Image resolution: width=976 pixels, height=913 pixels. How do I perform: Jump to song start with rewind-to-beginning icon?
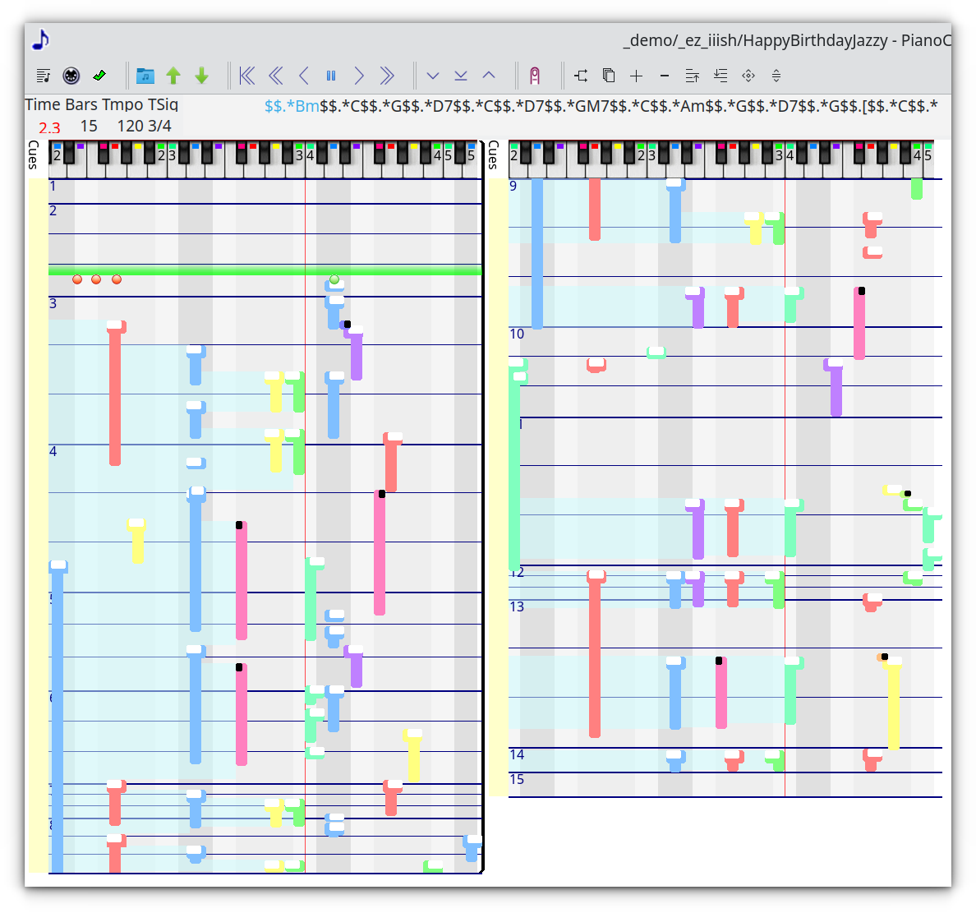point(246,76)
